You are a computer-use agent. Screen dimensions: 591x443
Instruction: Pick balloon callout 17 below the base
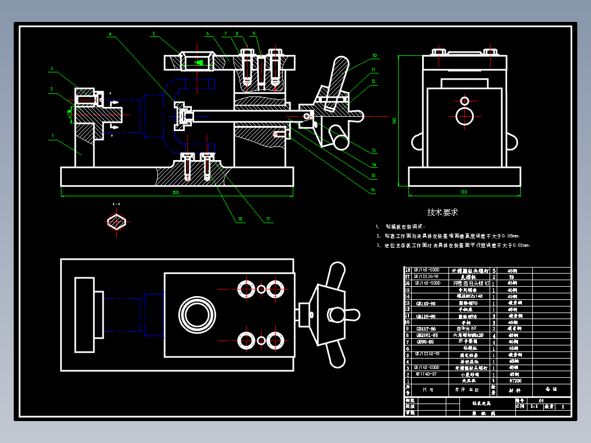click(x=268, y=219)
